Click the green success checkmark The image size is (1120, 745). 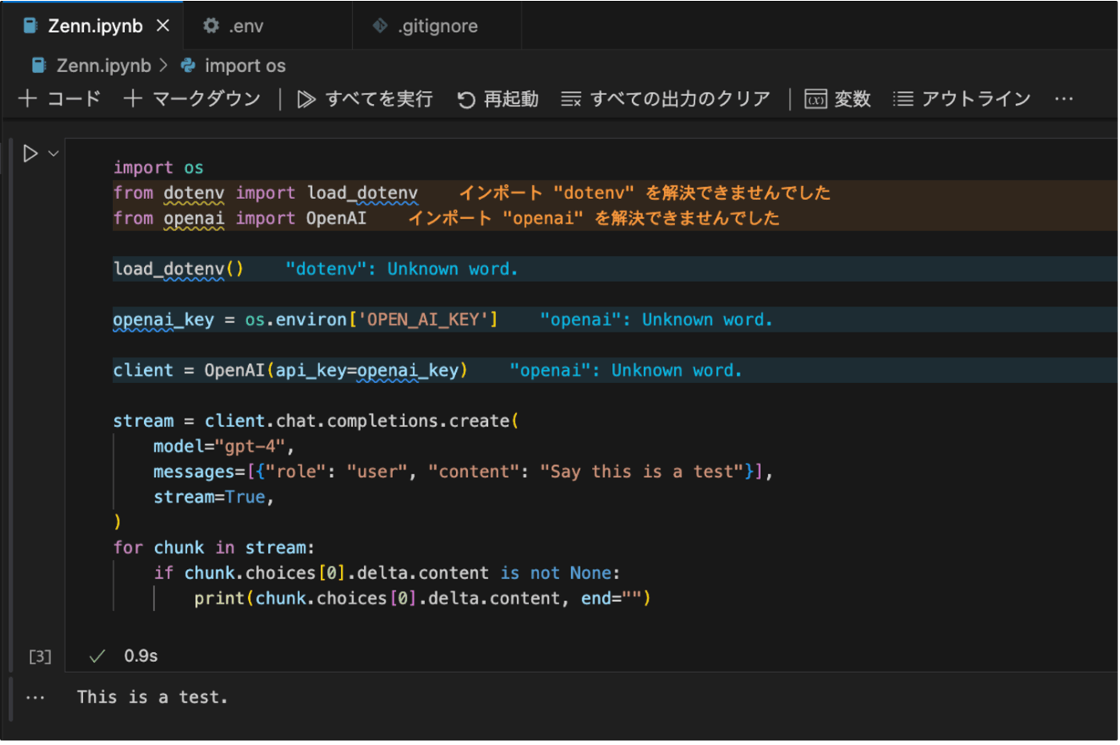tap(98, 656)
